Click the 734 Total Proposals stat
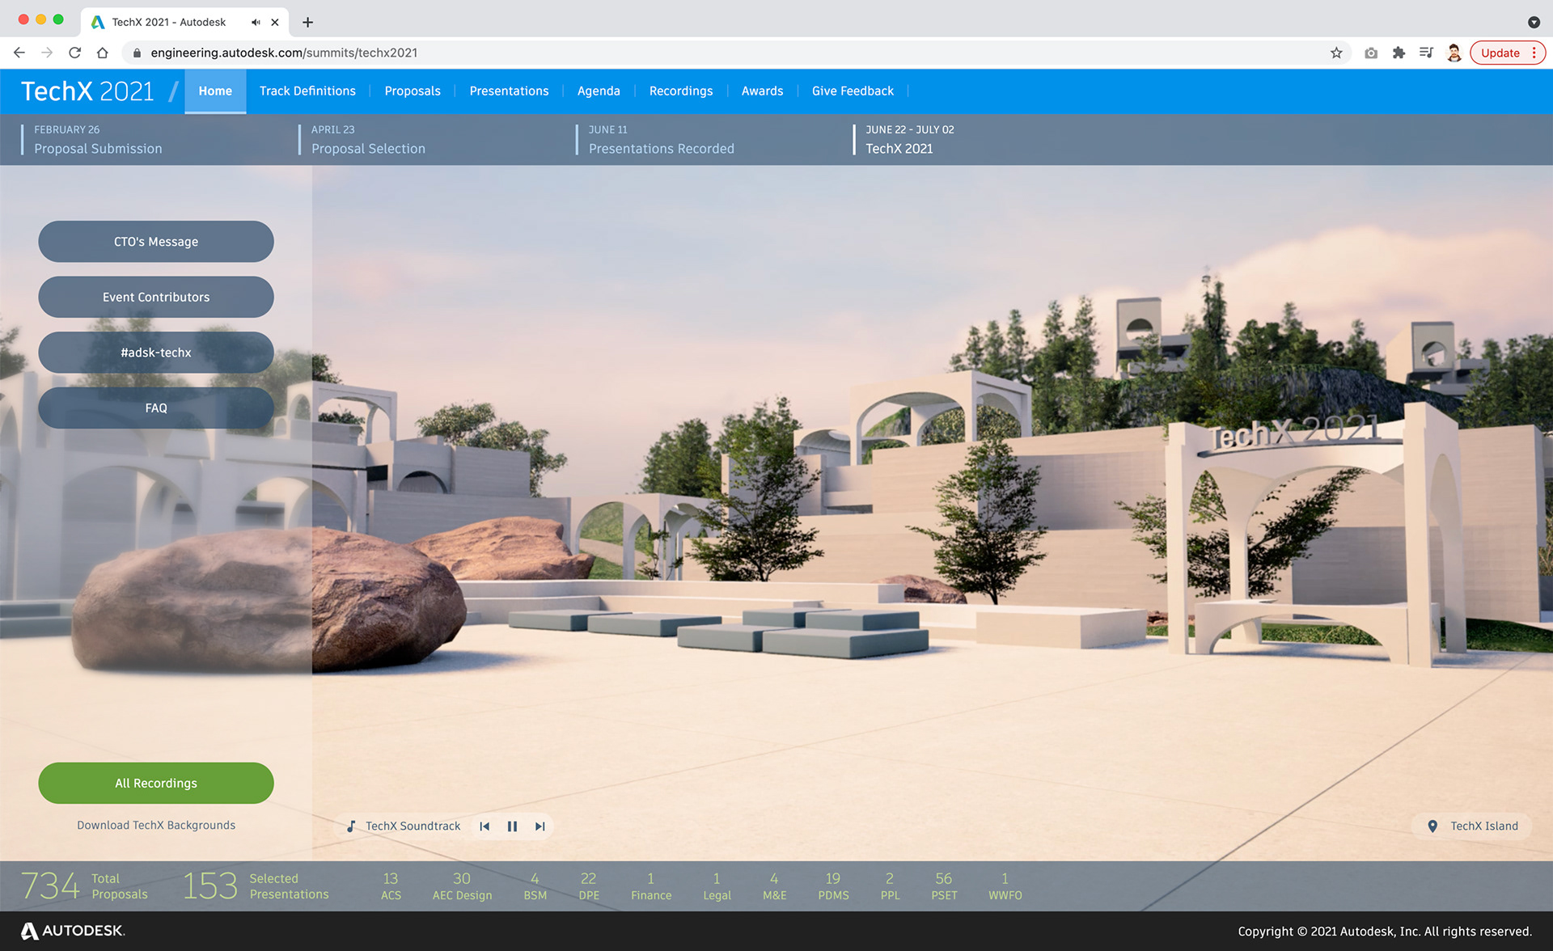The width and height of the screenshot is (1553, 951). pyautogui.click(x=84, y=886)
